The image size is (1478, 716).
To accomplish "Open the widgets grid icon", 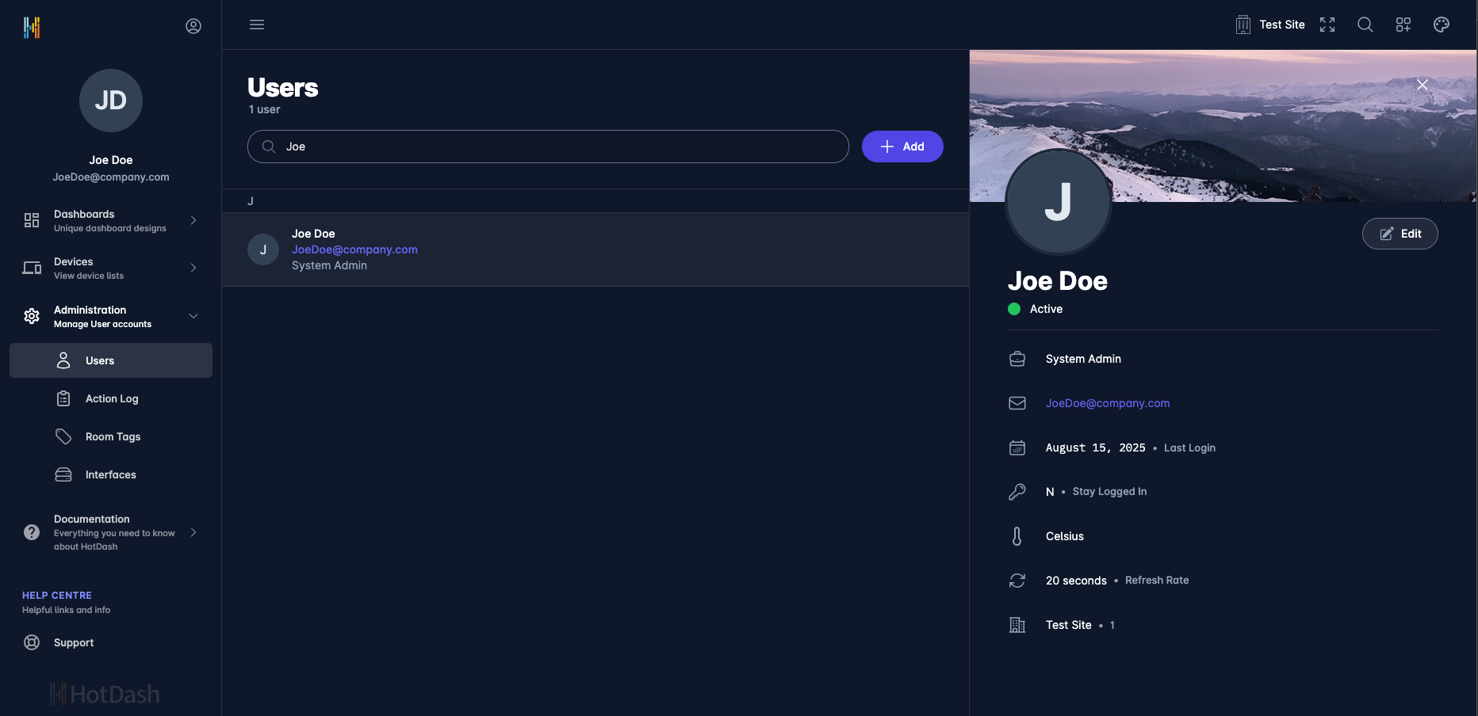I will (1403, 25).
